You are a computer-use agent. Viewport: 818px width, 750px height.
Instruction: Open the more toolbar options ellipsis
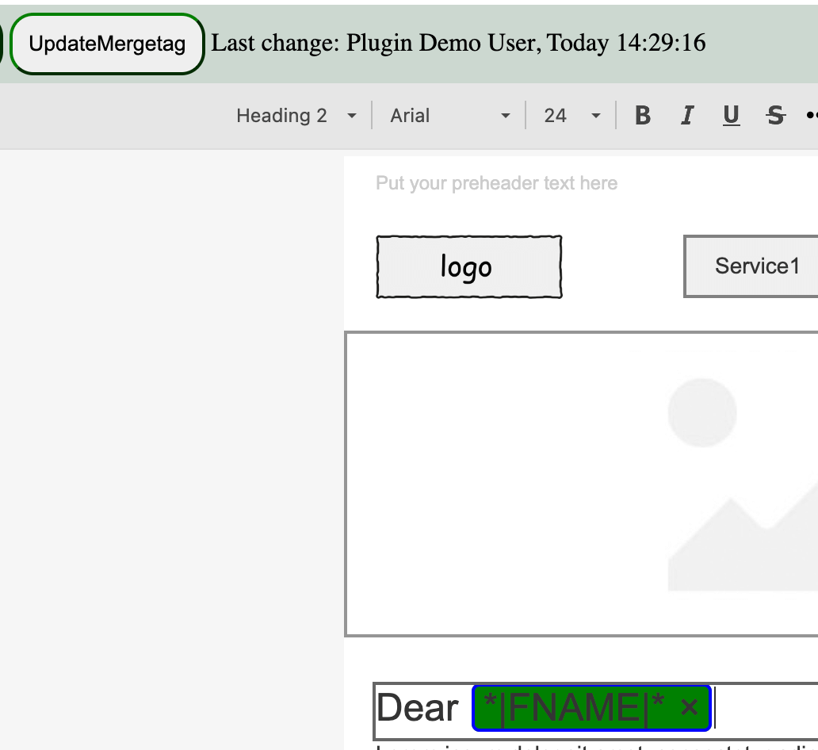811,116
